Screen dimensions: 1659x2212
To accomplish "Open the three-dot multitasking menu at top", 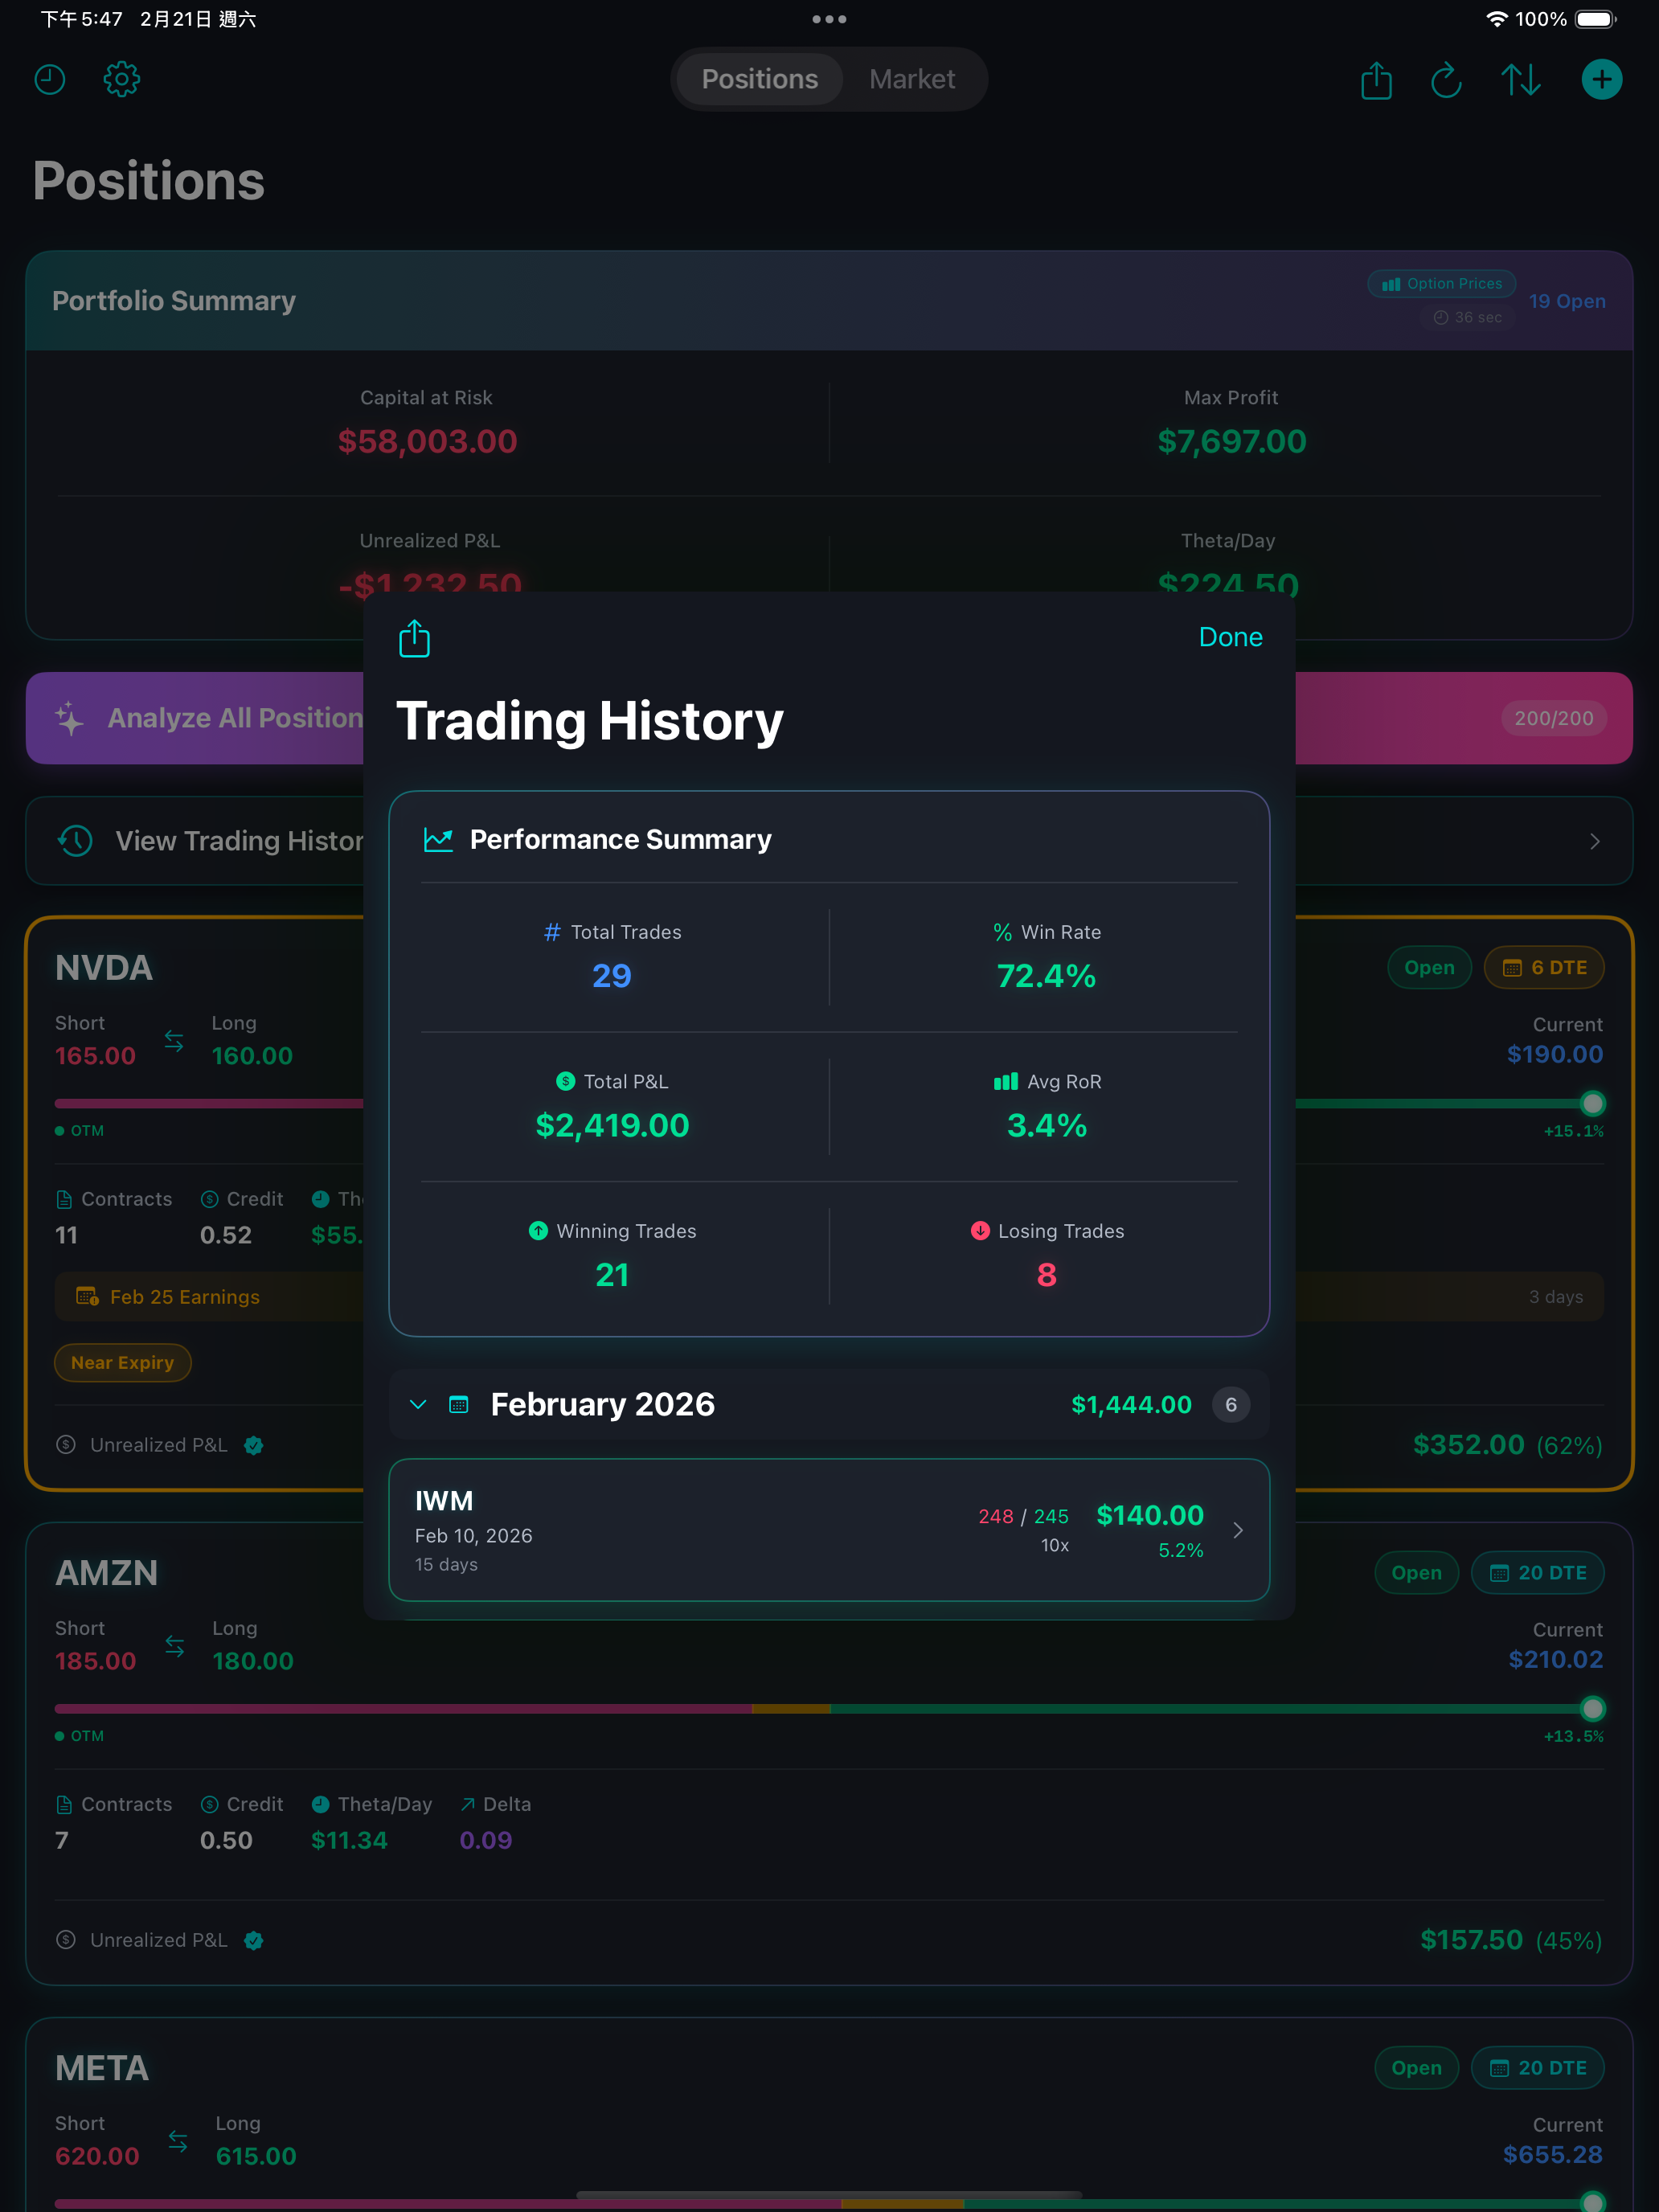I will (829, 19).
